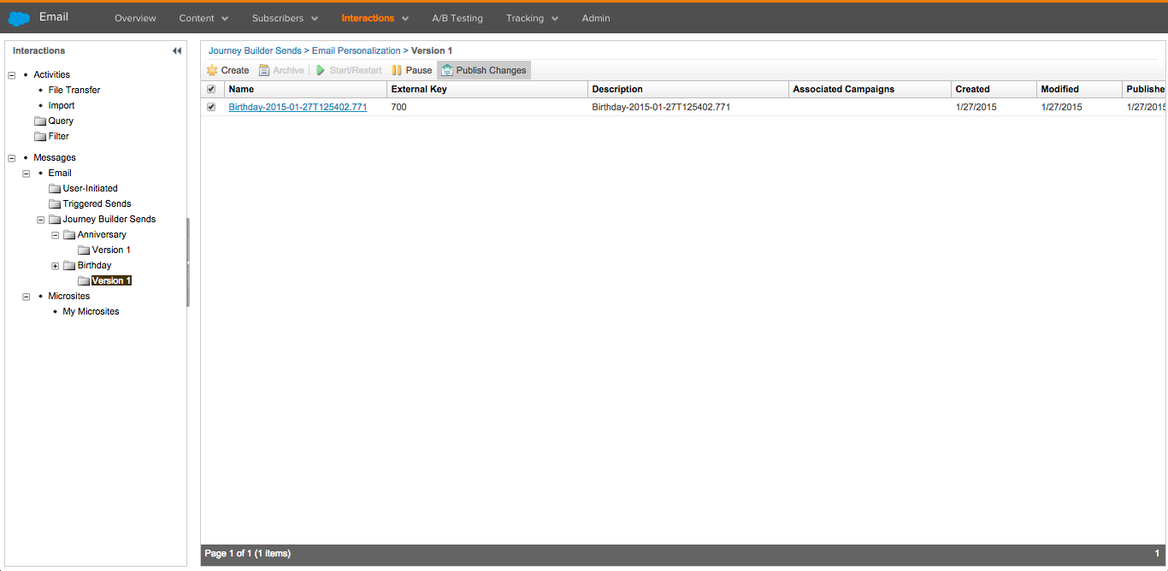Open the Birthday-2015-01-27T125402.771 link
1168x571 pixels.
[x=298, y=107]
